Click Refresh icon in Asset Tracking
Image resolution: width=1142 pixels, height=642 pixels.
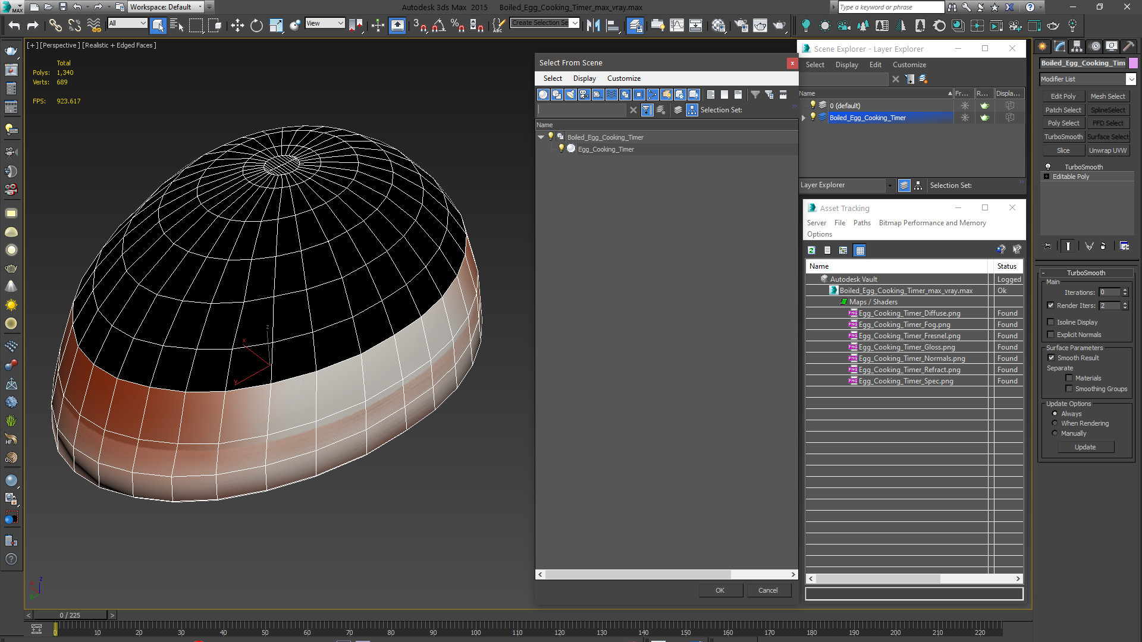[x=811, y=250]
